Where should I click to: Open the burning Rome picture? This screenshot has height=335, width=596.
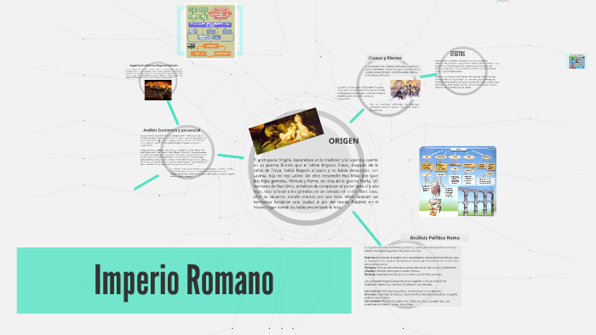pyautogui.click(x=158, y=90)
